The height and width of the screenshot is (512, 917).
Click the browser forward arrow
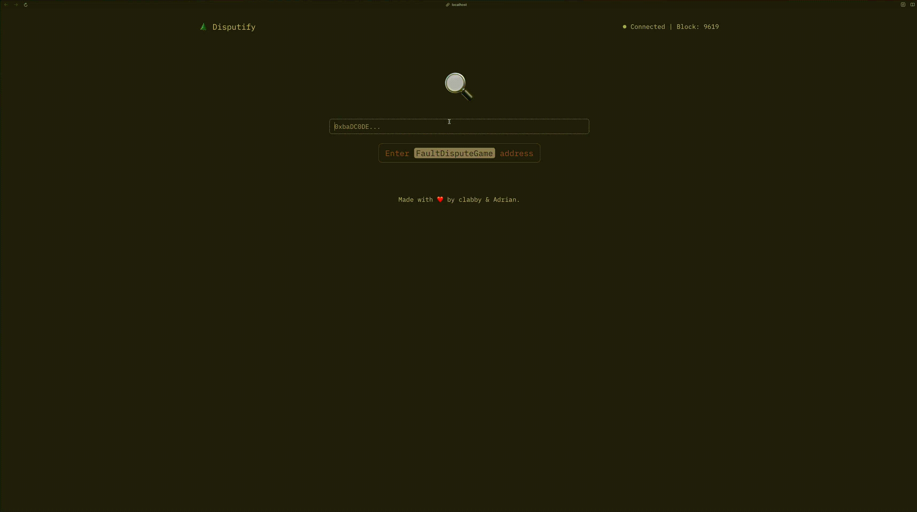click(x=16, y=5)
